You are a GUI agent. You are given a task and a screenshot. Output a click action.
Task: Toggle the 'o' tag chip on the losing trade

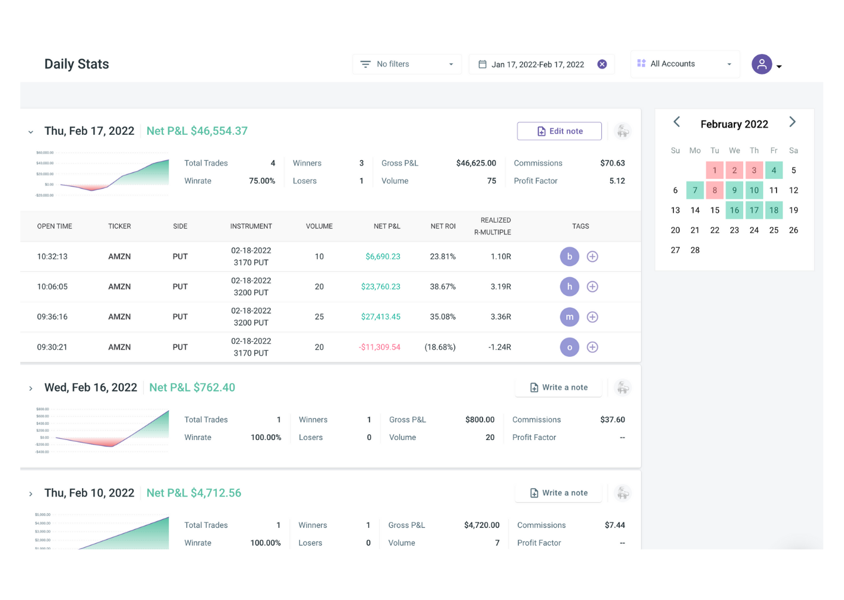569,347
